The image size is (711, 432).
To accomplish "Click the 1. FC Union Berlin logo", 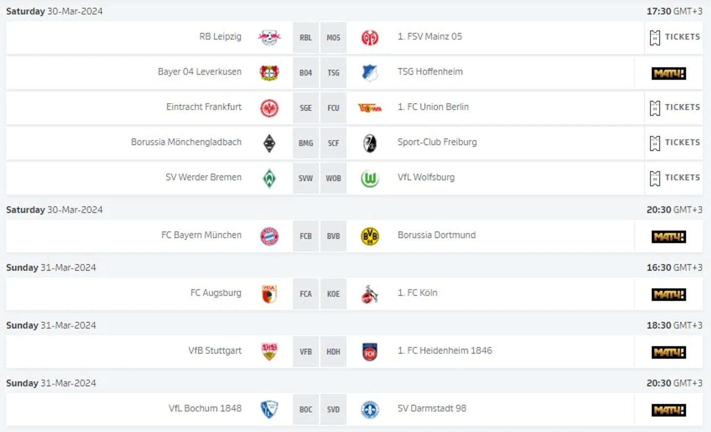I will click(370, 108).
